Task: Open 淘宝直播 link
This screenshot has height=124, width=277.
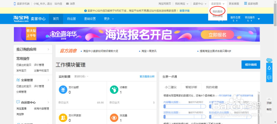Action: pos(21,109)
